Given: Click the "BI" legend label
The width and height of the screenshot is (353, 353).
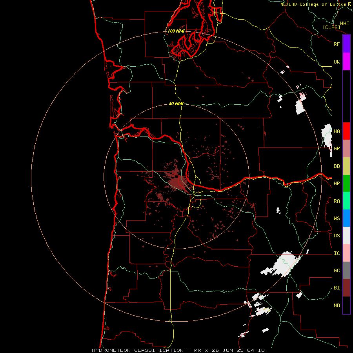Looking at the screenshot, I should click(337, 288).
